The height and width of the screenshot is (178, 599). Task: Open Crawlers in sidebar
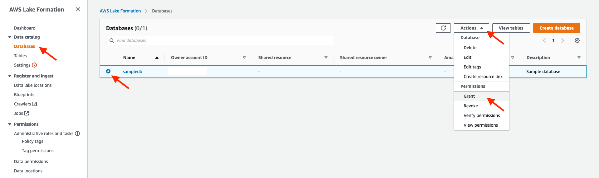pos(22,104)
